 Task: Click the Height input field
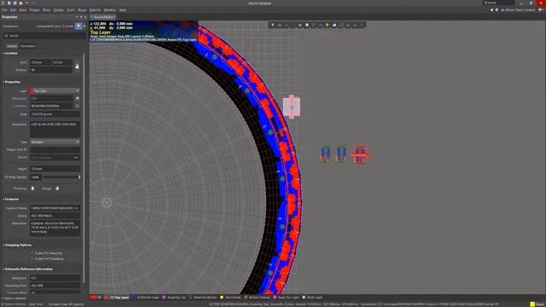tap(55, 169)
